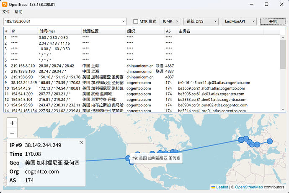Screen dimensions: 289x193
Task: Select hop row with IP 154.54.95.98
Action: coord(142,105)
